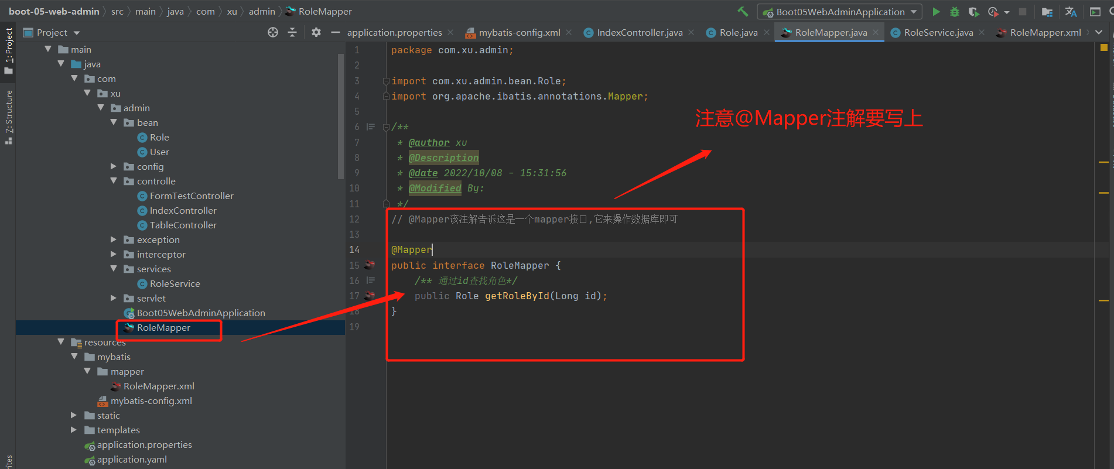This screenshot has height=469, width=1114.
Task: Open the 1: Project tool window tab
Action: pos(8,50)
